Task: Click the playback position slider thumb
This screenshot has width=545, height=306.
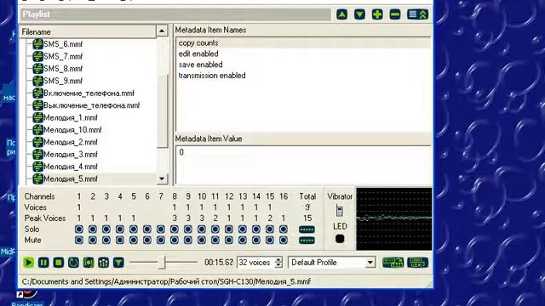Action: (162, 263)
